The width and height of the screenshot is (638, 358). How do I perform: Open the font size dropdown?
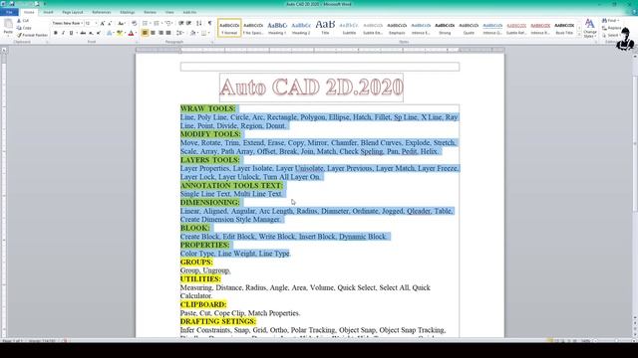(x=96, y=24)
